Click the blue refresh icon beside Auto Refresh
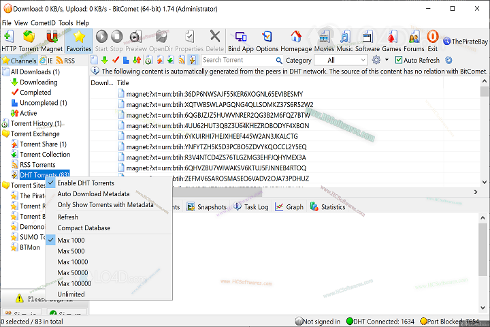Screen dimensions: 490x327 point(448,60)
